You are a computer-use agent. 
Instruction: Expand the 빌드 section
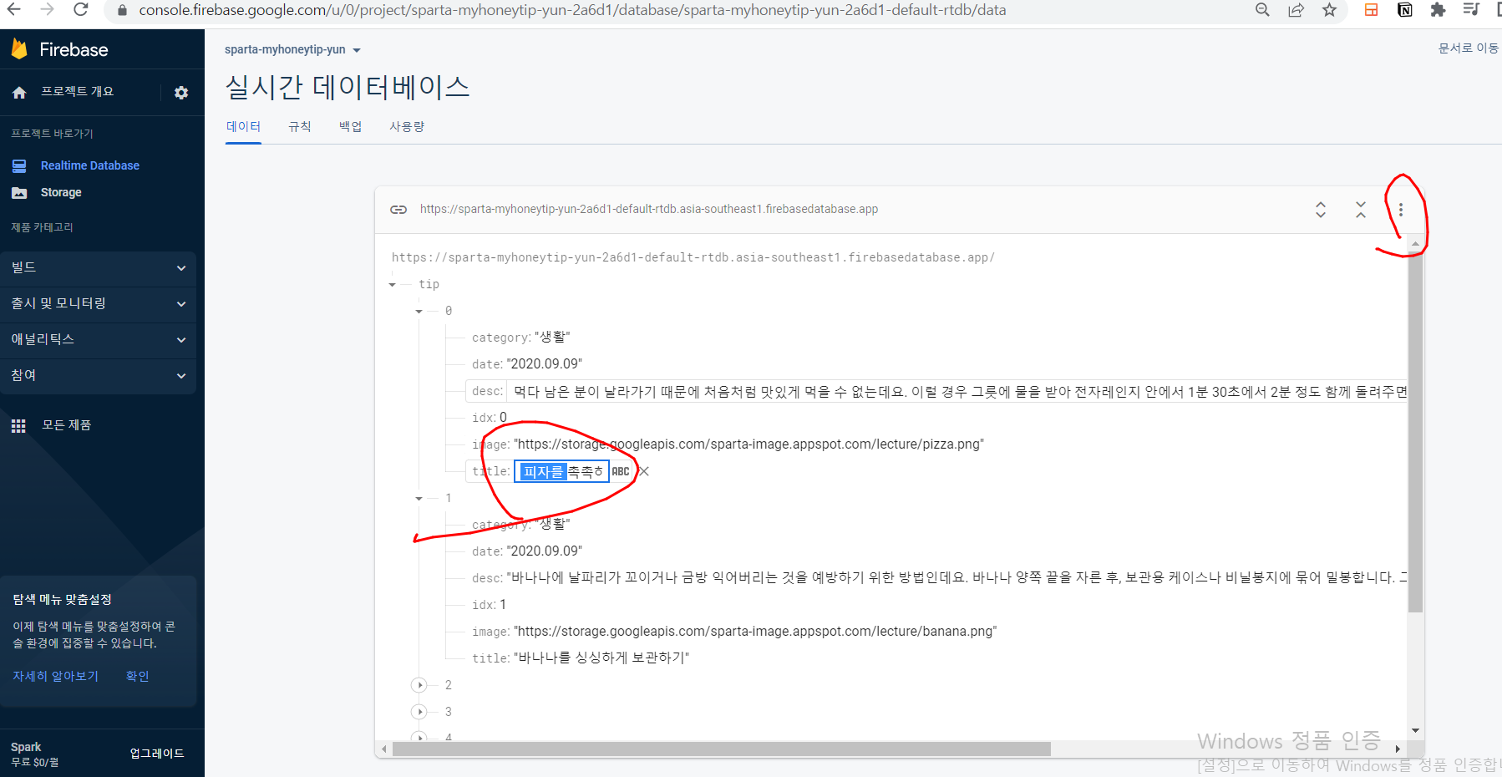tap(99, 268)
